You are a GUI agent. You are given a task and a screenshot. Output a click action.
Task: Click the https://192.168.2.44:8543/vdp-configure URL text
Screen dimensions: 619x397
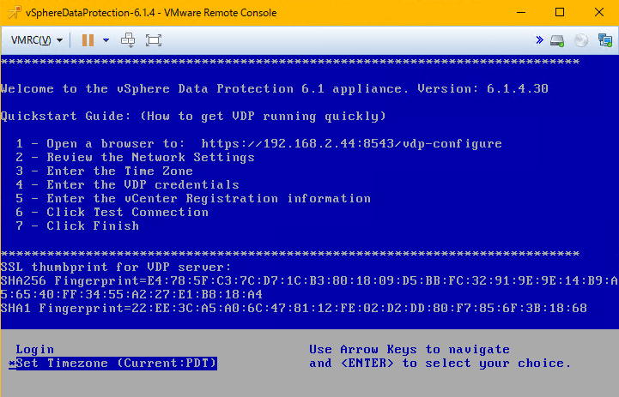point(351,143)
